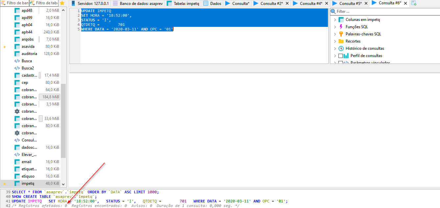Enable the Perfil de consultas checkbox

340,56
